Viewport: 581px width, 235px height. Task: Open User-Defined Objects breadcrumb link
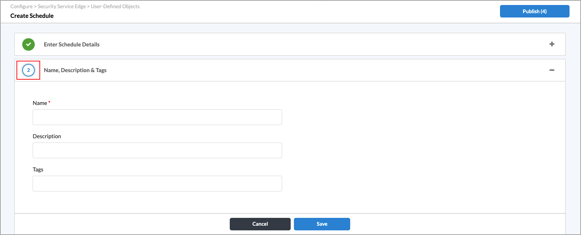click(115, 6)
